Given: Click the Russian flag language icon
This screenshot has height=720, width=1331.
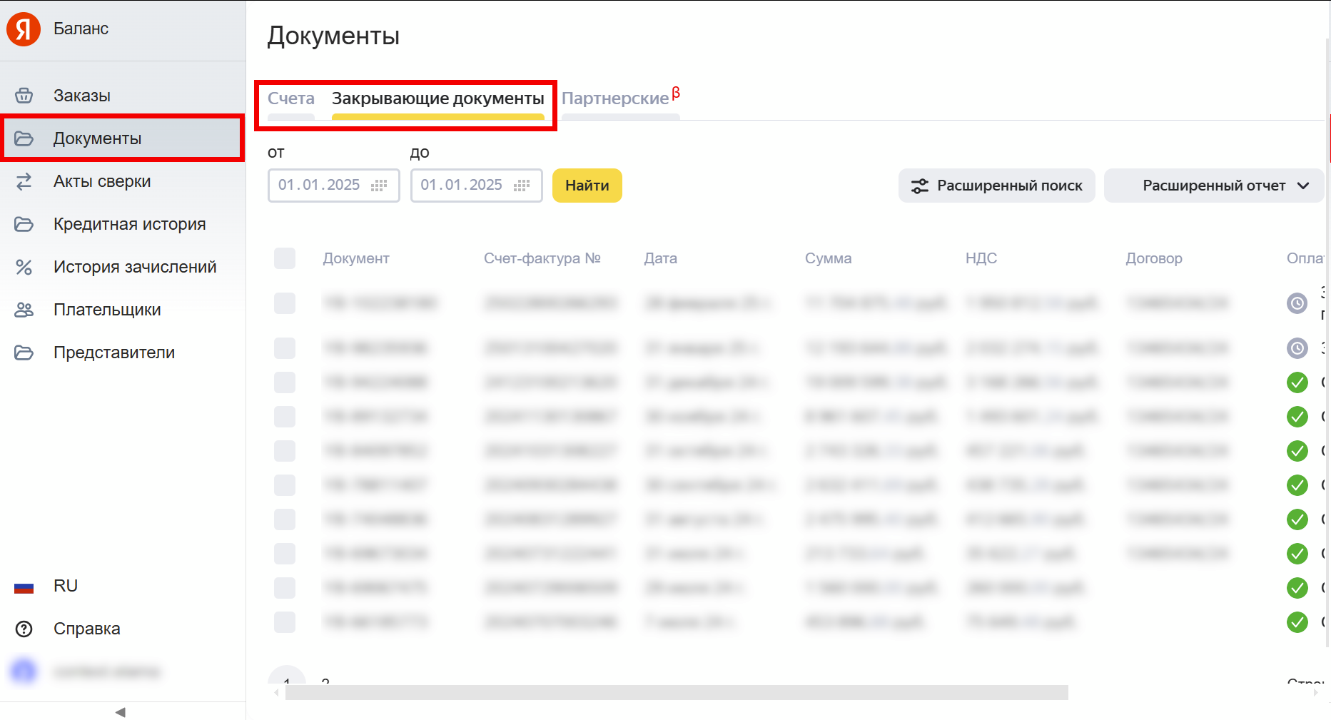Looking at the screenshot, I should pos(24,587).
